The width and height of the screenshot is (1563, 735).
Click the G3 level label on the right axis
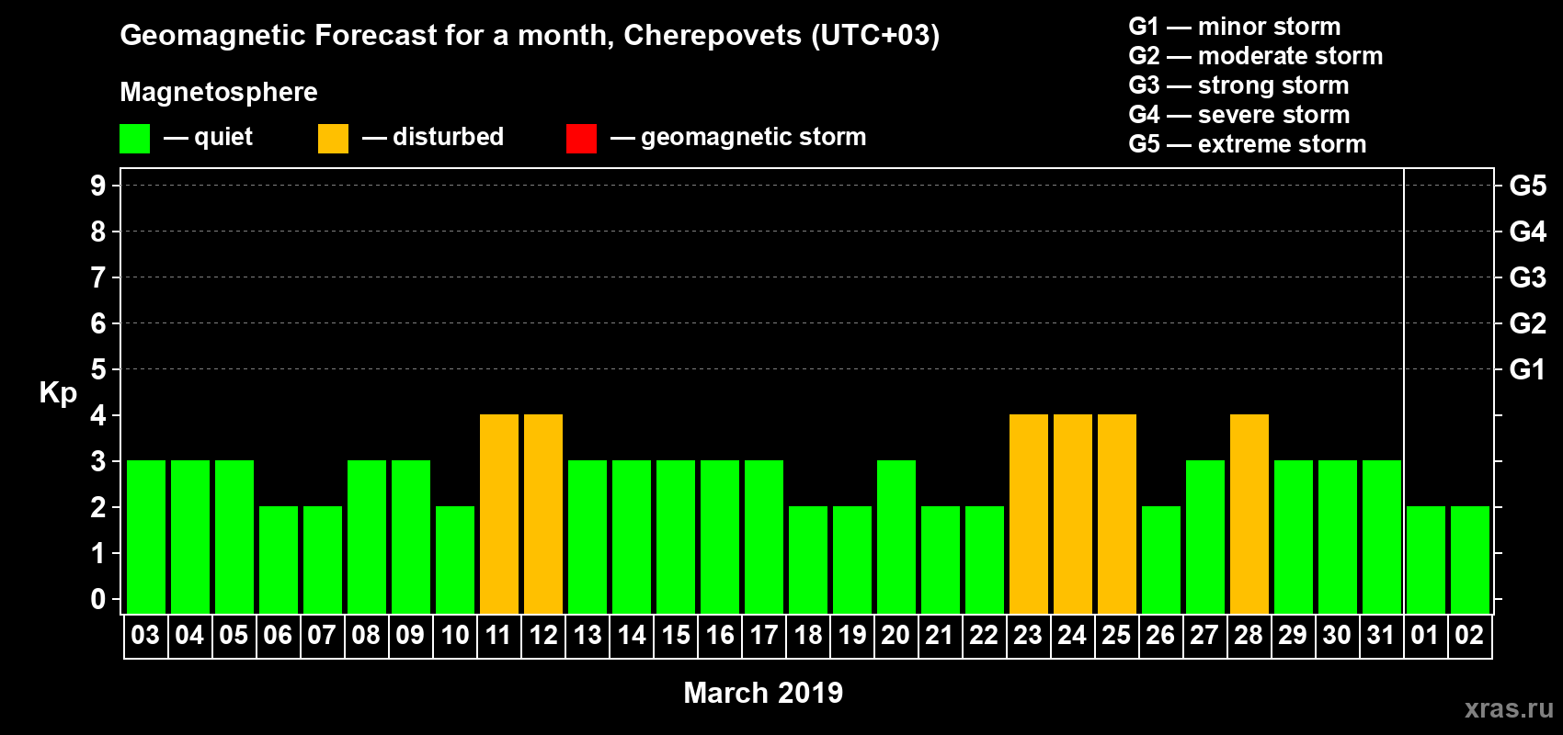tap(1527, 277)
